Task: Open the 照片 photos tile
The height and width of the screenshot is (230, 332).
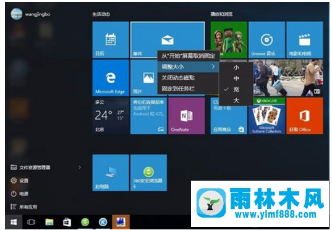Action: pyautogui.click(x=144, y=78)
